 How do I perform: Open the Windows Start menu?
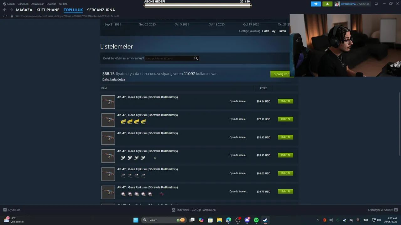tap(136, 220)
